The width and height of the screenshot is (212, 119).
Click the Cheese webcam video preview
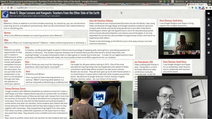coord(173,99)
